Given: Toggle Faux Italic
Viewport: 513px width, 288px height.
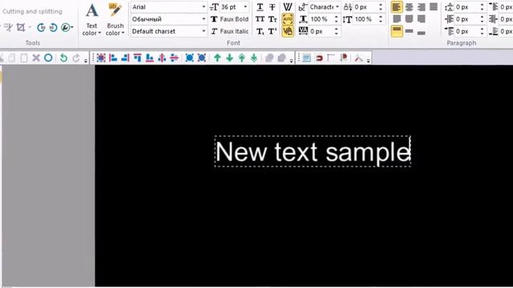Looking at the screenshot, I should (230, 31).
